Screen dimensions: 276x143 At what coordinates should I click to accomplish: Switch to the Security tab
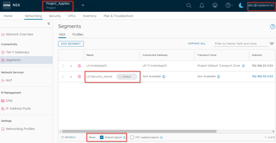[55, 16]
